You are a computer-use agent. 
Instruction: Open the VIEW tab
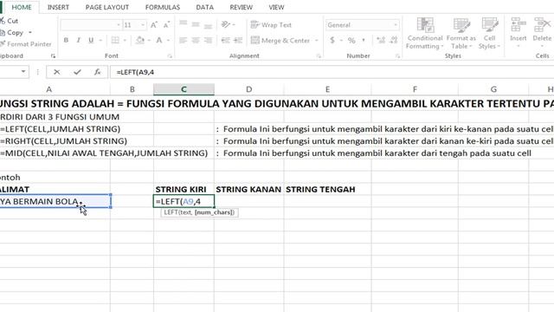(x=276, y=7)
